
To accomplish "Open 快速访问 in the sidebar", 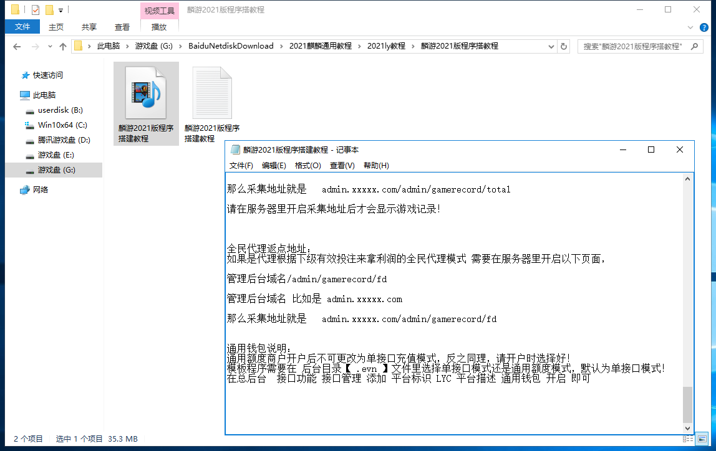I will (47, 75).
